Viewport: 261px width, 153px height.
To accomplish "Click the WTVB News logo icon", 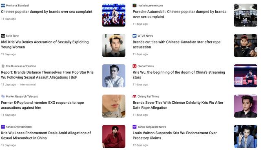I will (x=135, y=36).
